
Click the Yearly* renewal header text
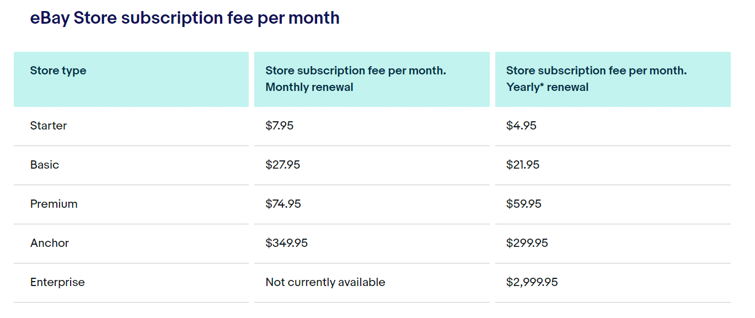point(547,87)
